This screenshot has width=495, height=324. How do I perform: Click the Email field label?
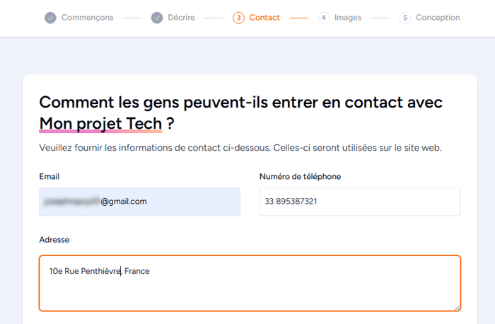click(x=49, y=176)
